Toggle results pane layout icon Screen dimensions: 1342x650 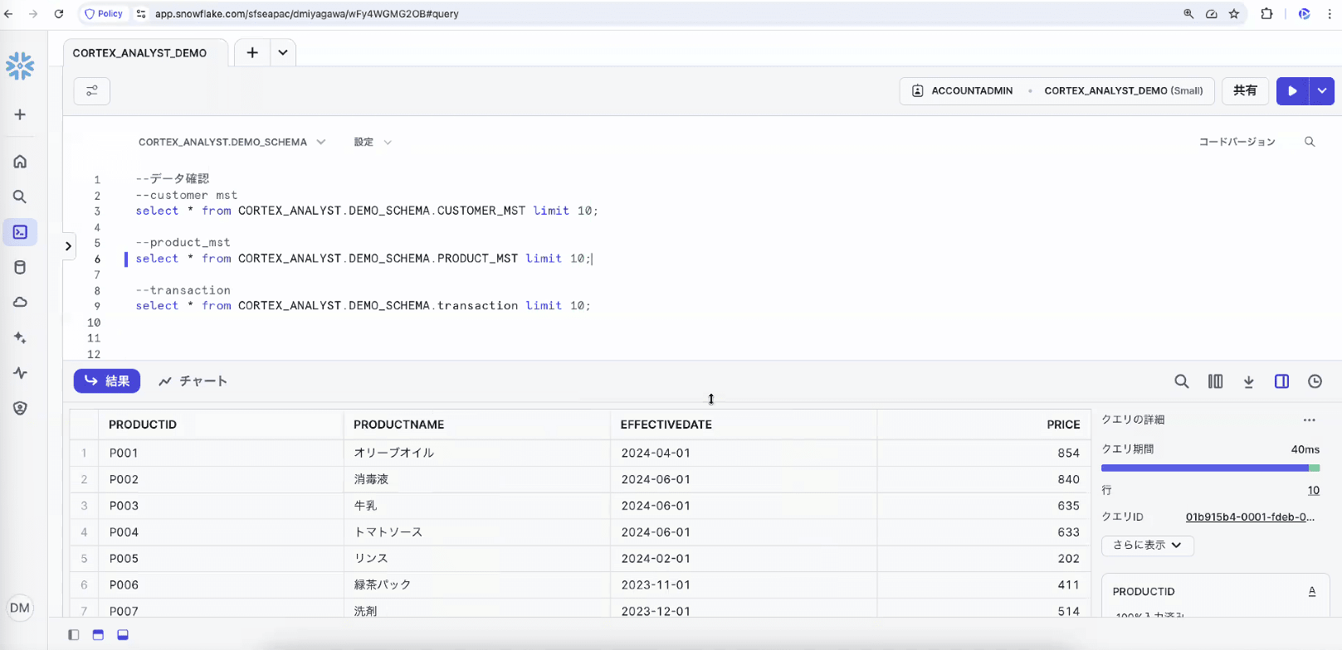pyautogui.click(x=123, y=635)
